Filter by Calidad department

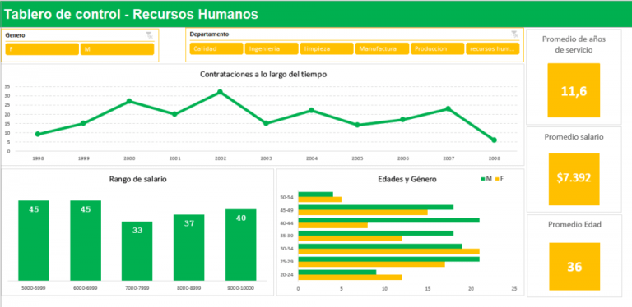tap(216, 48)
